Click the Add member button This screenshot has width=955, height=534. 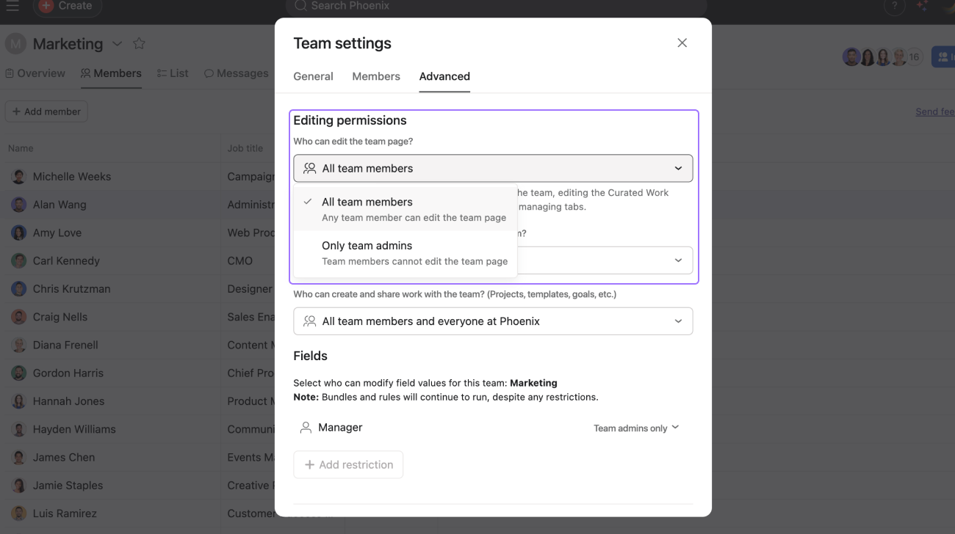46,111
